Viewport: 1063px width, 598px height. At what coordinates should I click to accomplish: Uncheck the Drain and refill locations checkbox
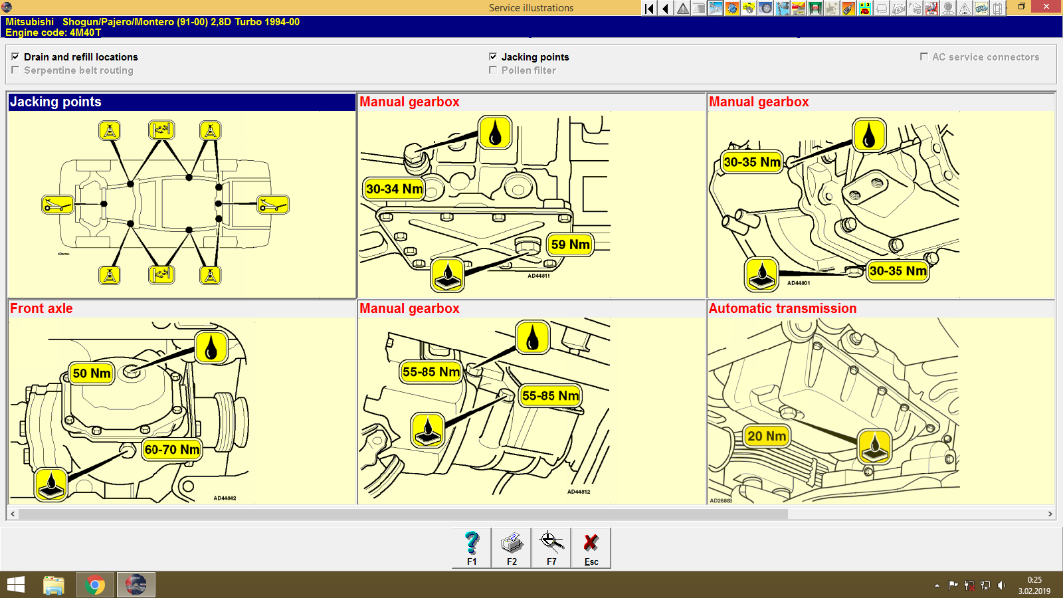15,56
